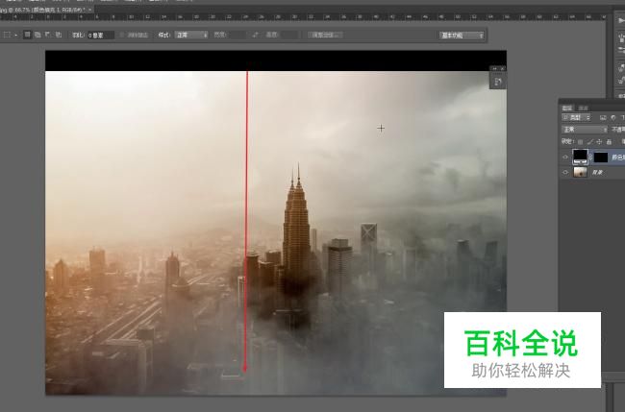Click the Height field in options bar
Image resolution: width=625 pixels, height=412 pixels.
(x=289, y=35)
